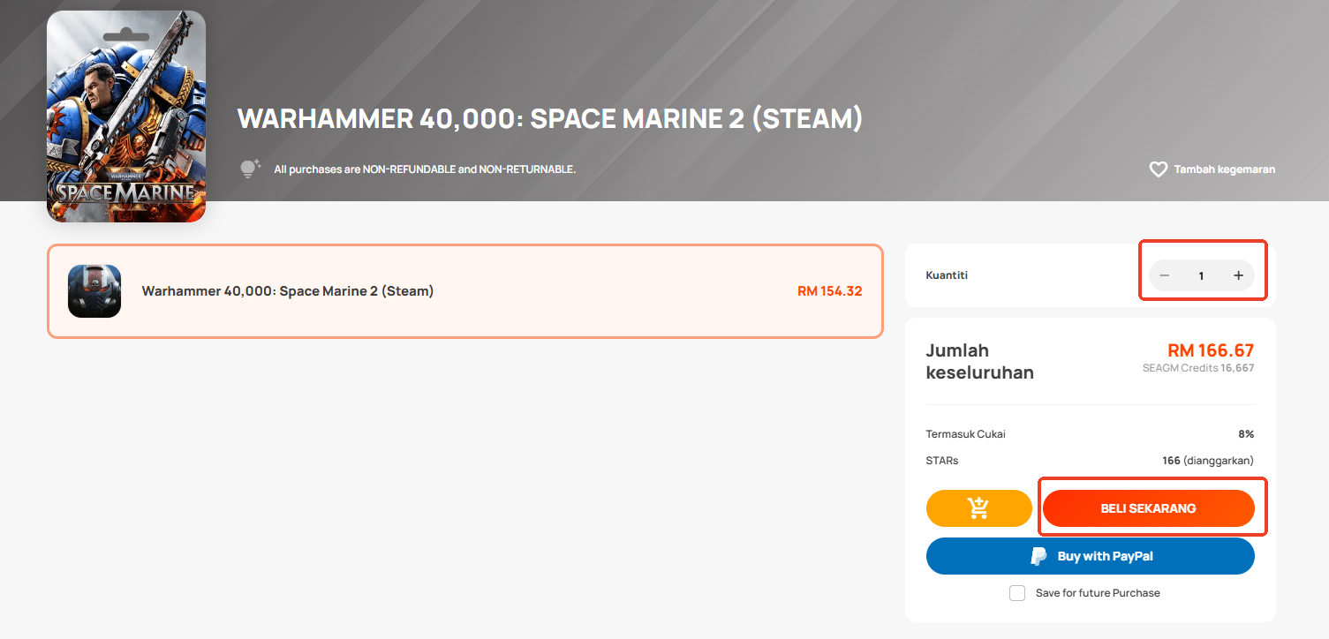Click the BELI SEKARANG button
Viewport: 1329px width, 639px height.
[1148, 508]
